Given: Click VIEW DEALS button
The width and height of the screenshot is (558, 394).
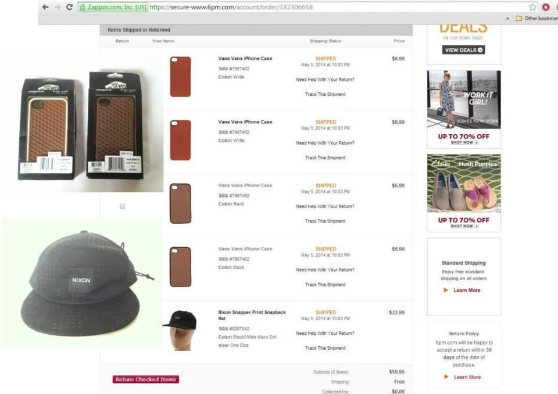Looking at the screenshot, I should pos(464,50).
